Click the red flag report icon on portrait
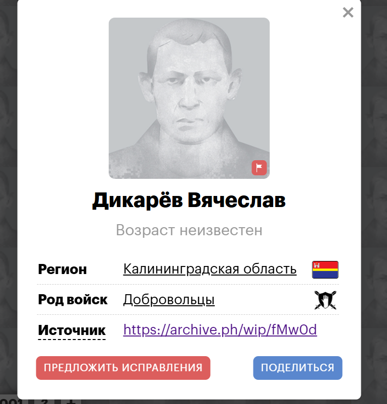 [259, 168]
